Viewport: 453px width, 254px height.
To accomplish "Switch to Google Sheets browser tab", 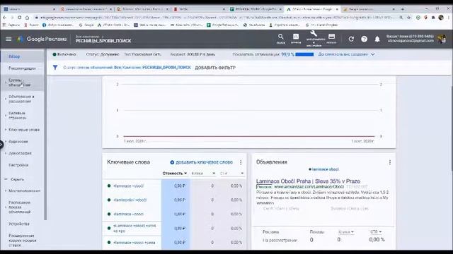I will [x=256, y=9].
